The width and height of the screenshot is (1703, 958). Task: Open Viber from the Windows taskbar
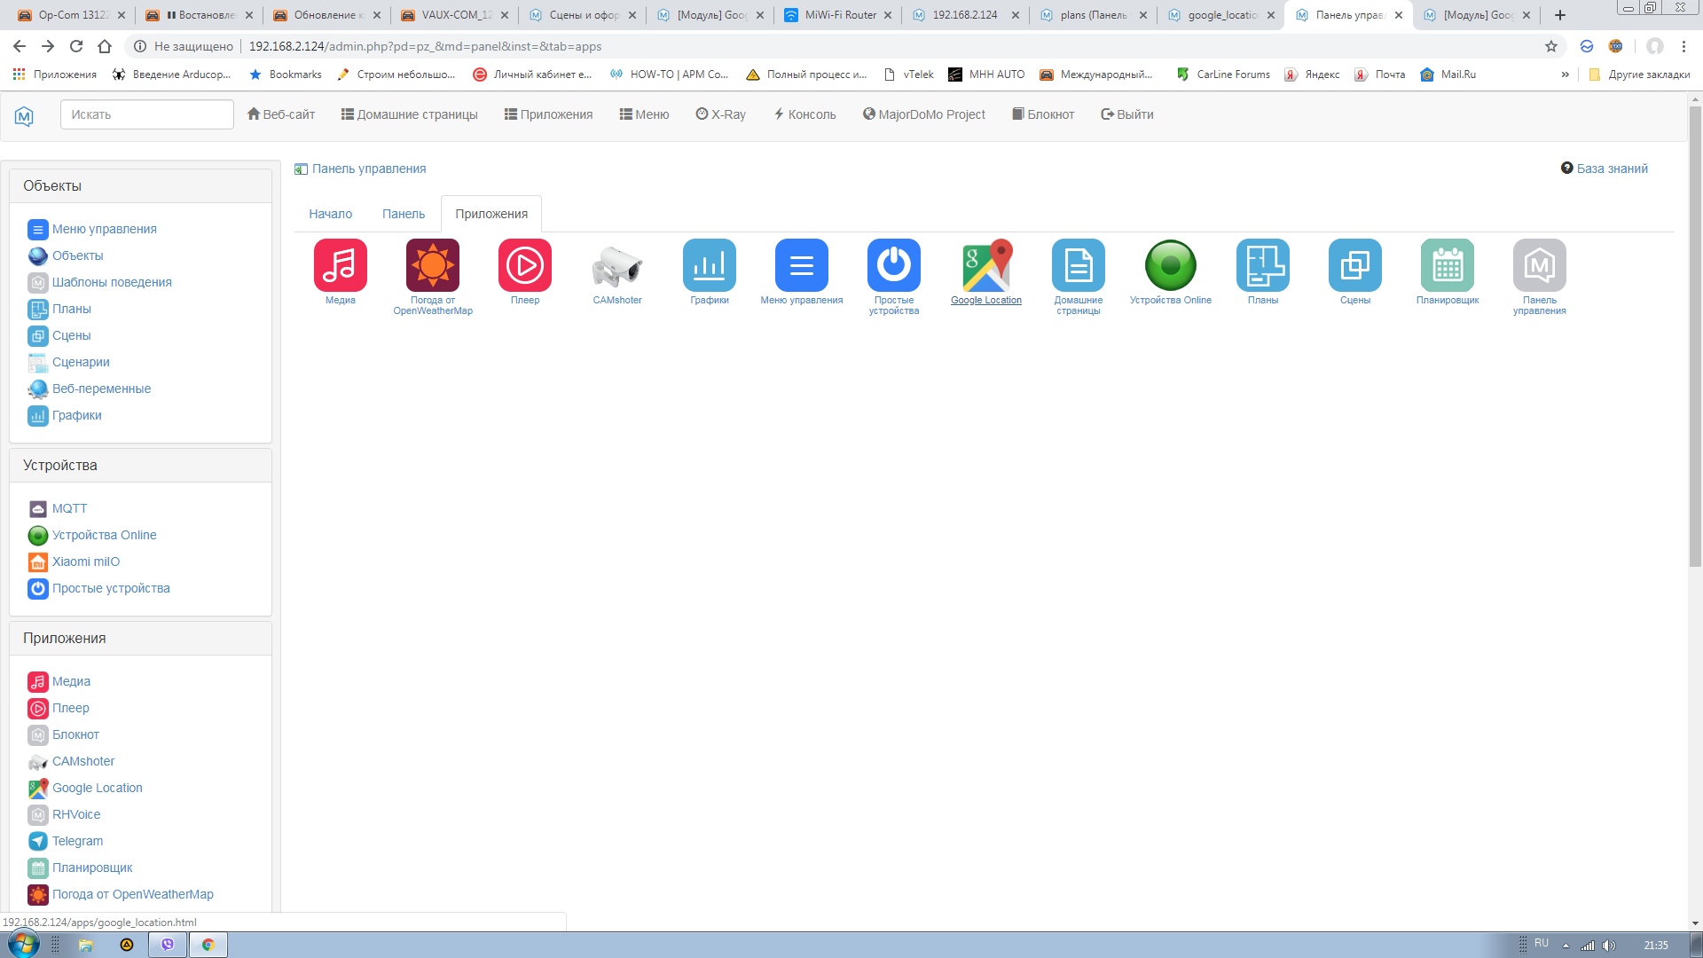(168, 945)
